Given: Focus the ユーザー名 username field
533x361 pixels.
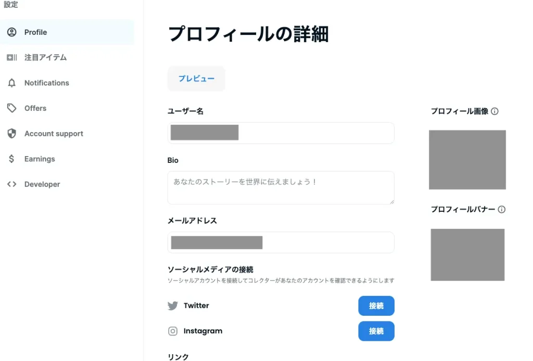Looking at the screenshot, I should coord(312,133).
